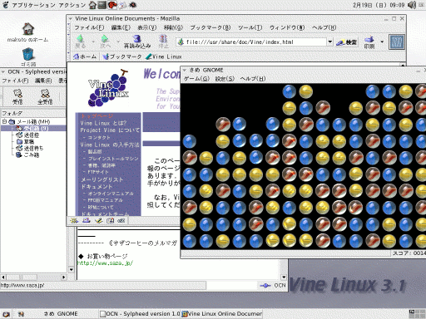The height and width of the screenshot is (319, 426).
Task: Click the http://www.saza.jp/ link in message
Action: pos(105,263)
